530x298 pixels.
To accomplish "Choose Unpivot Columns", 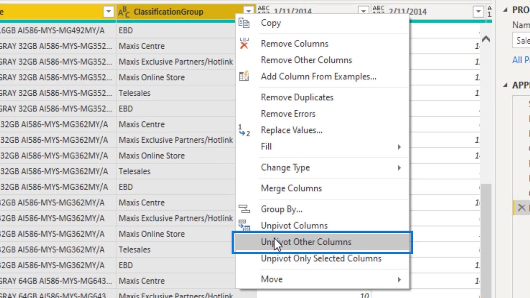I will (323, 225).
